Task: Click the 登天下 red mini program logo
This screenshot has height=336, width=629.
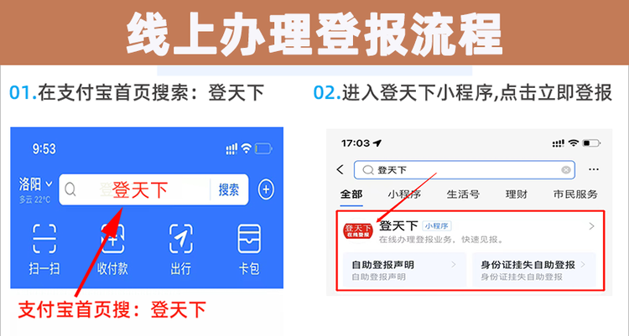Action: (358, 231)
